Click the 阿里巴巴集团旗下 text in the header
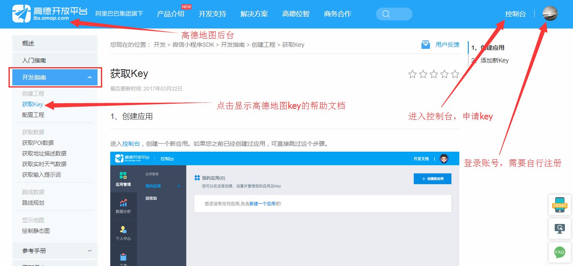The height and width of the screenshot is (266, 573). (119, 14)
